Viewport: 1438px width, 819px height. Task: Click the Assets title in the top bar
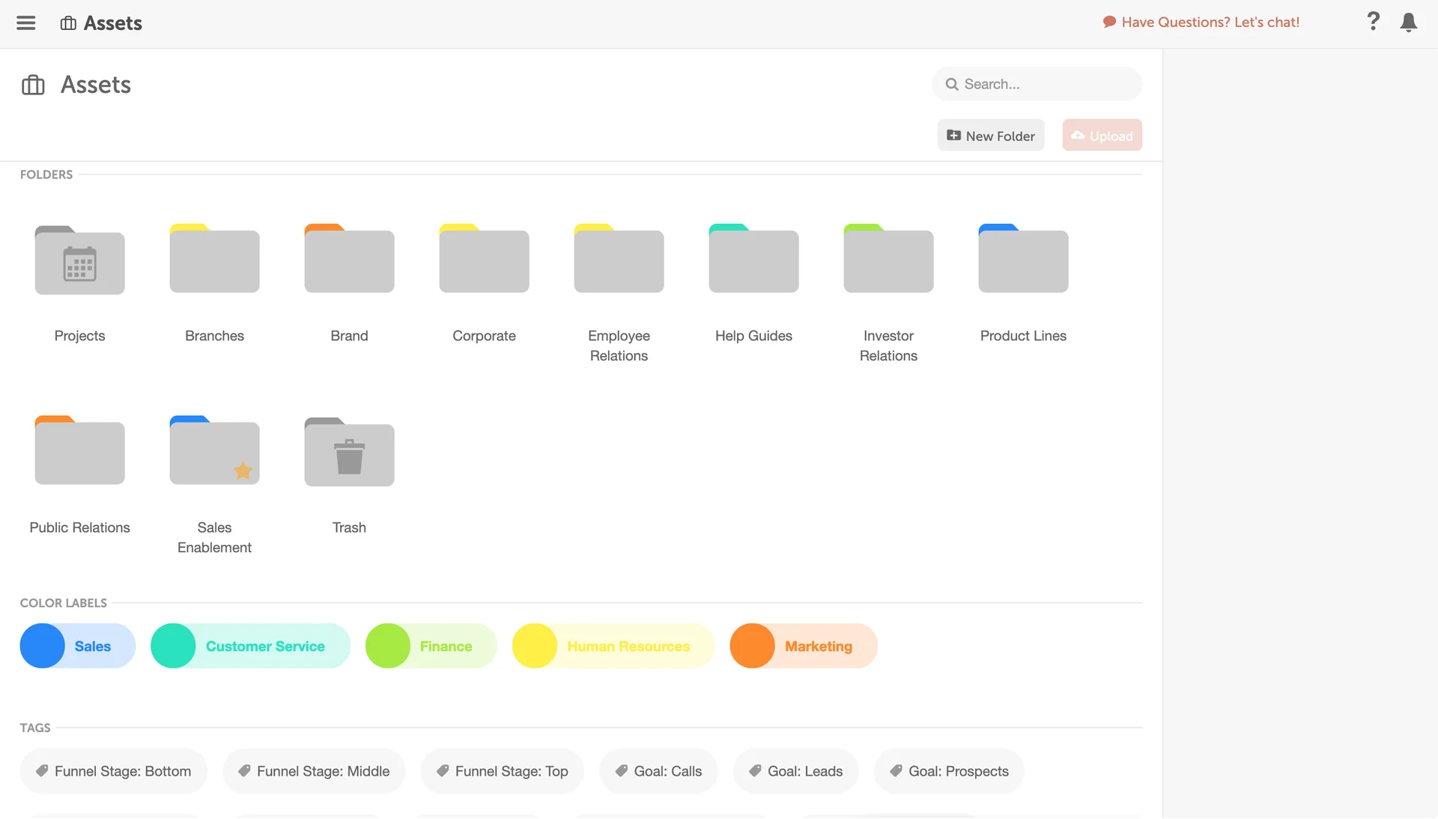tap(113, 23)
